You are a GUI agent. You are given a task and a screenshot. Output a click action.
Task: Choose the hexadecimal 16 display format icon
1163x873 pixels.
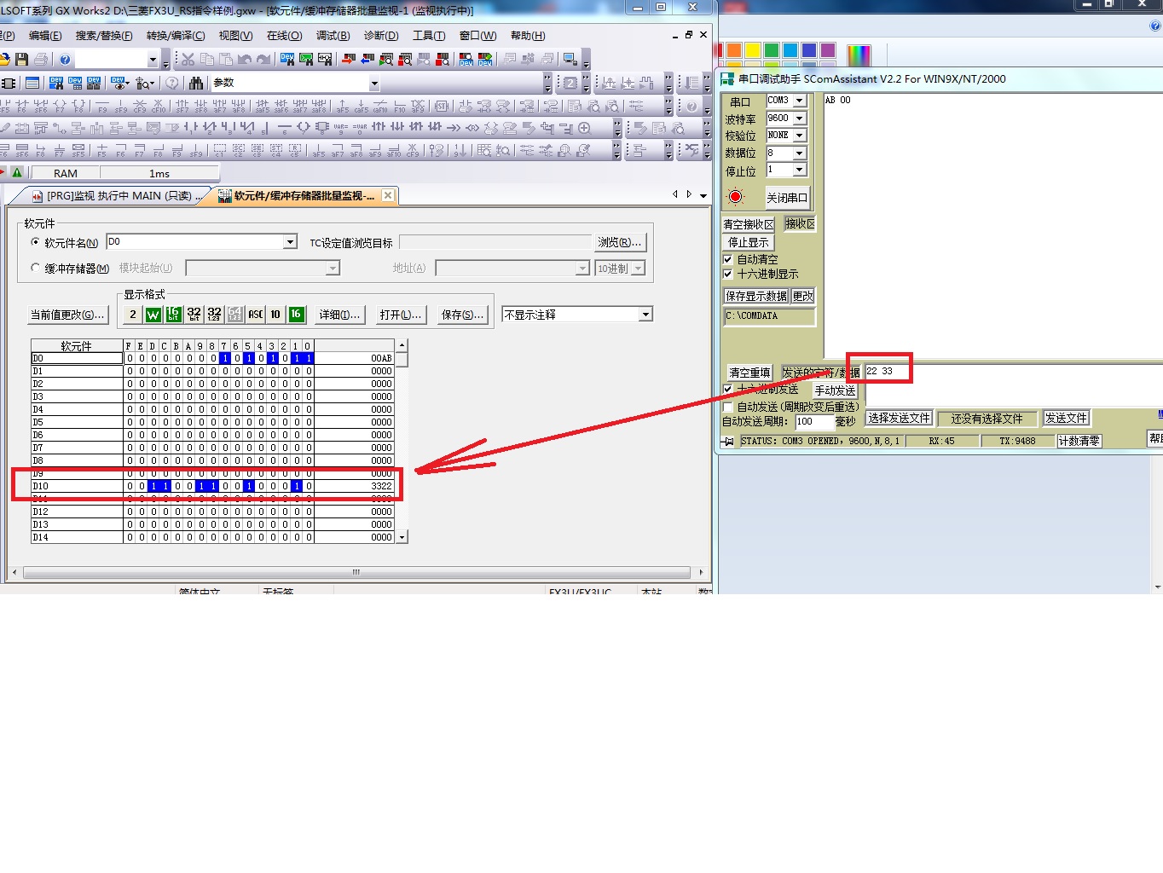[x=296, y=315]
